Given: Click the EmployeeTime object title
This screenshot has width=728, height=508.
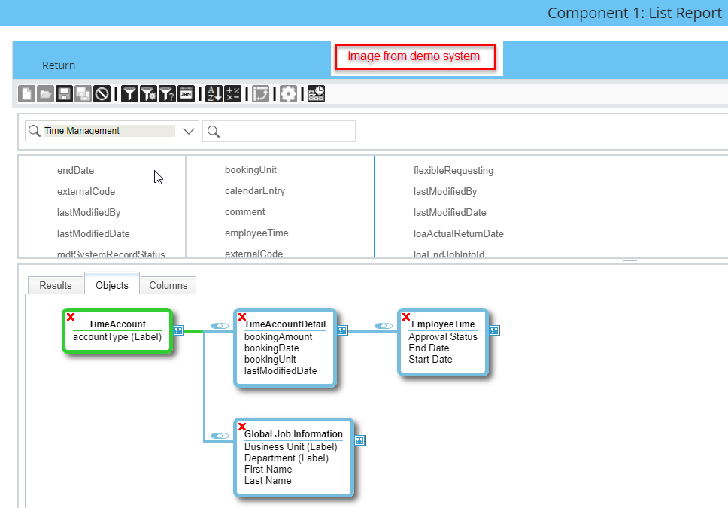Looking at the screenshot, I should click(443, 324).
